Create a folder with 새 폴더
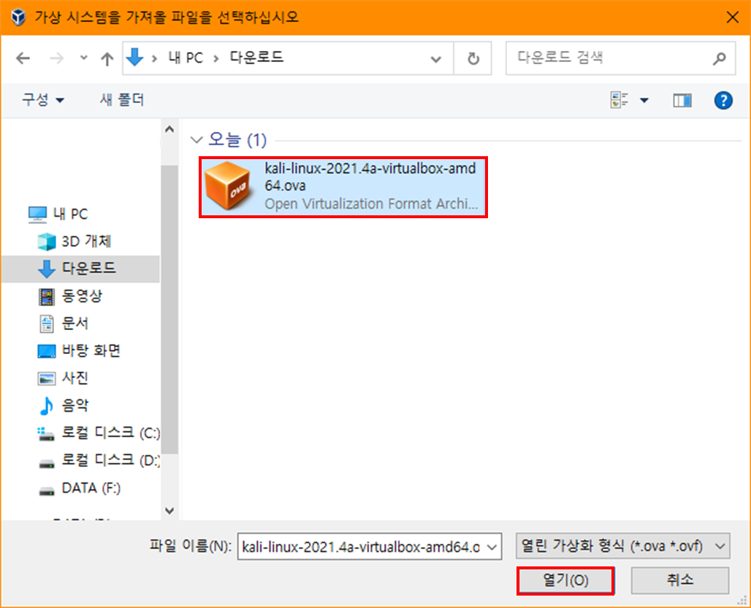The width and height of the screenshot is (751, 608). [x=121, y=100]
